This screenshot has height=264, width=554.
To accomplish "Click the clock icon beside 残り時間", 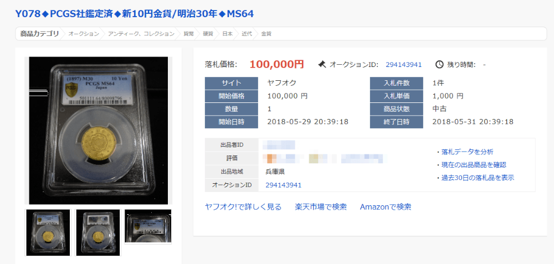I will tap(439, 64).
